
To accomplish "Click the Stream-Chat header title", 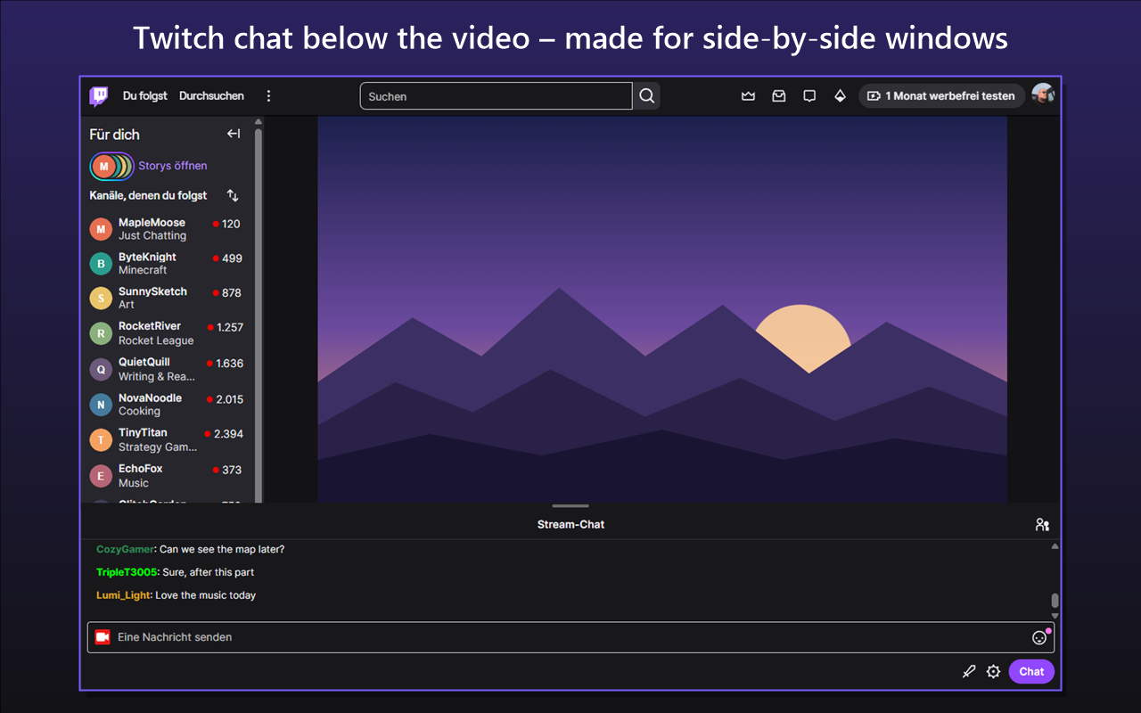I will [570, 525].
